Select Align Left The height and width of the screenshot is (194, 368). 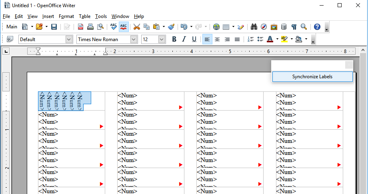207,39
